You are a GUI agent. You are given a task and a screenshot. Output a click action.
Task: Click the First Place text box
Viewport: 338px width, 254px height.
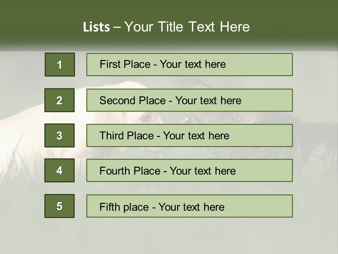[x=189, y=65]
